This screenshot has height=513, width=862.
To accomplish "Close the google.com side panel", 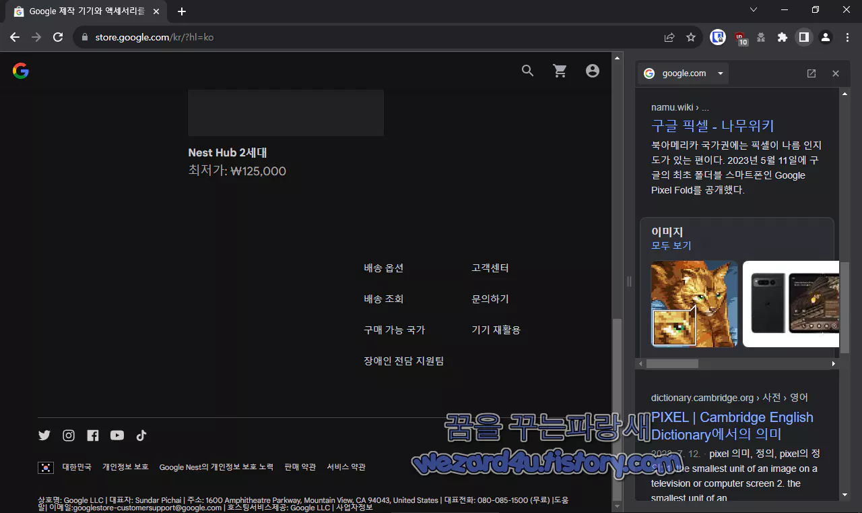I will pyautogui.click(x=836, y=73).
